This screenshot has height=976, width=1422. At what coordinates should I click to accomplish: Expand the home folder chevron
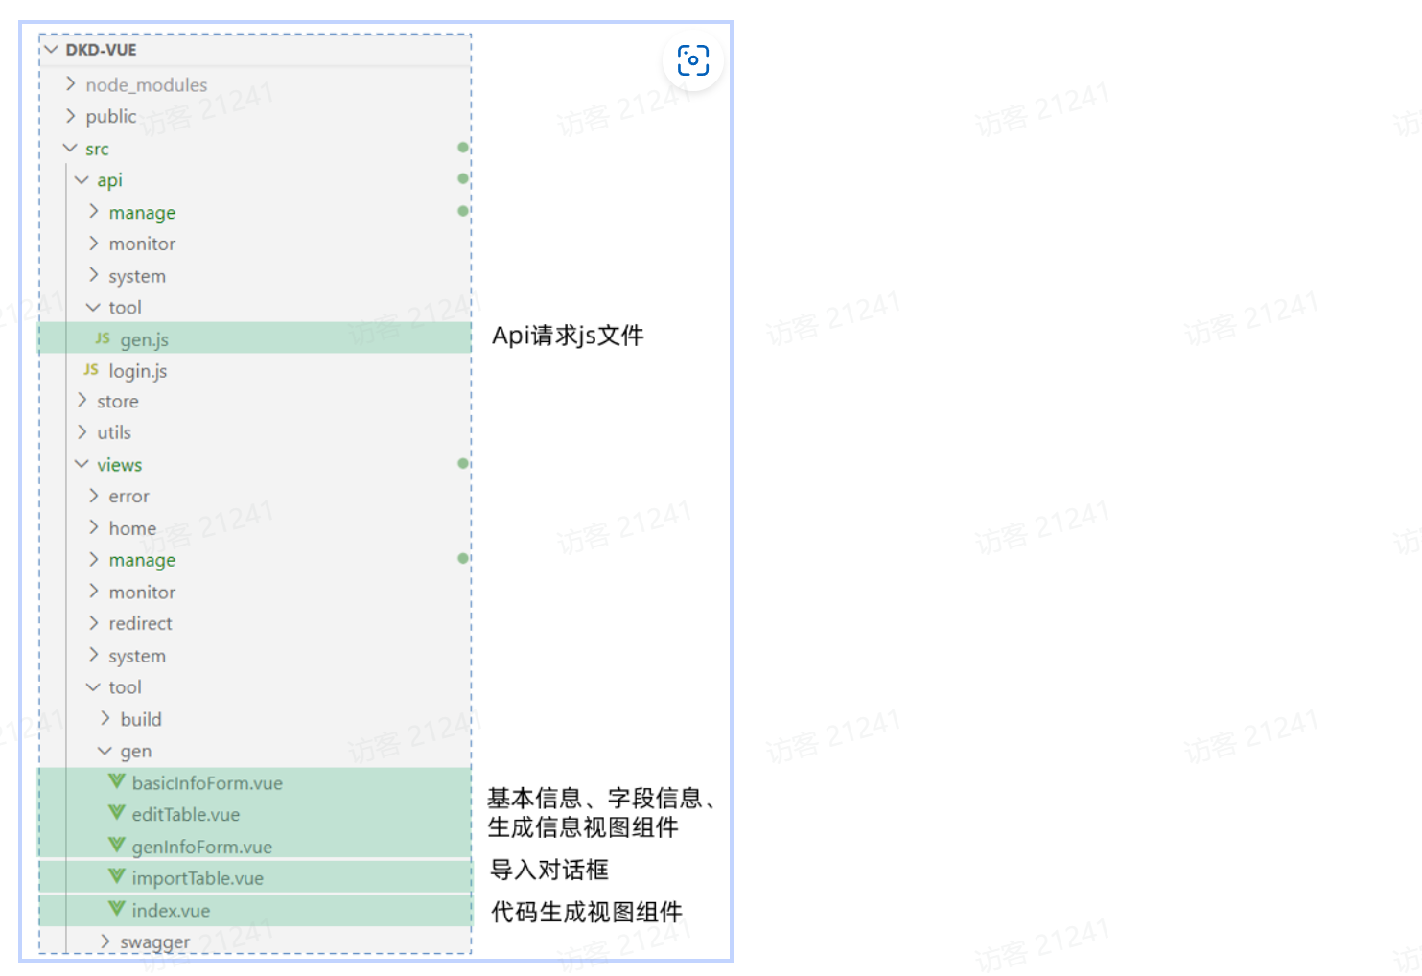coord(93,527)
